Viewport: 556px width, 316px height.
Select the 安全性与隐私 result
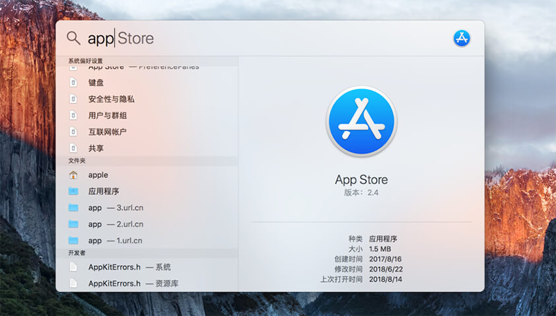click(147, 99)
